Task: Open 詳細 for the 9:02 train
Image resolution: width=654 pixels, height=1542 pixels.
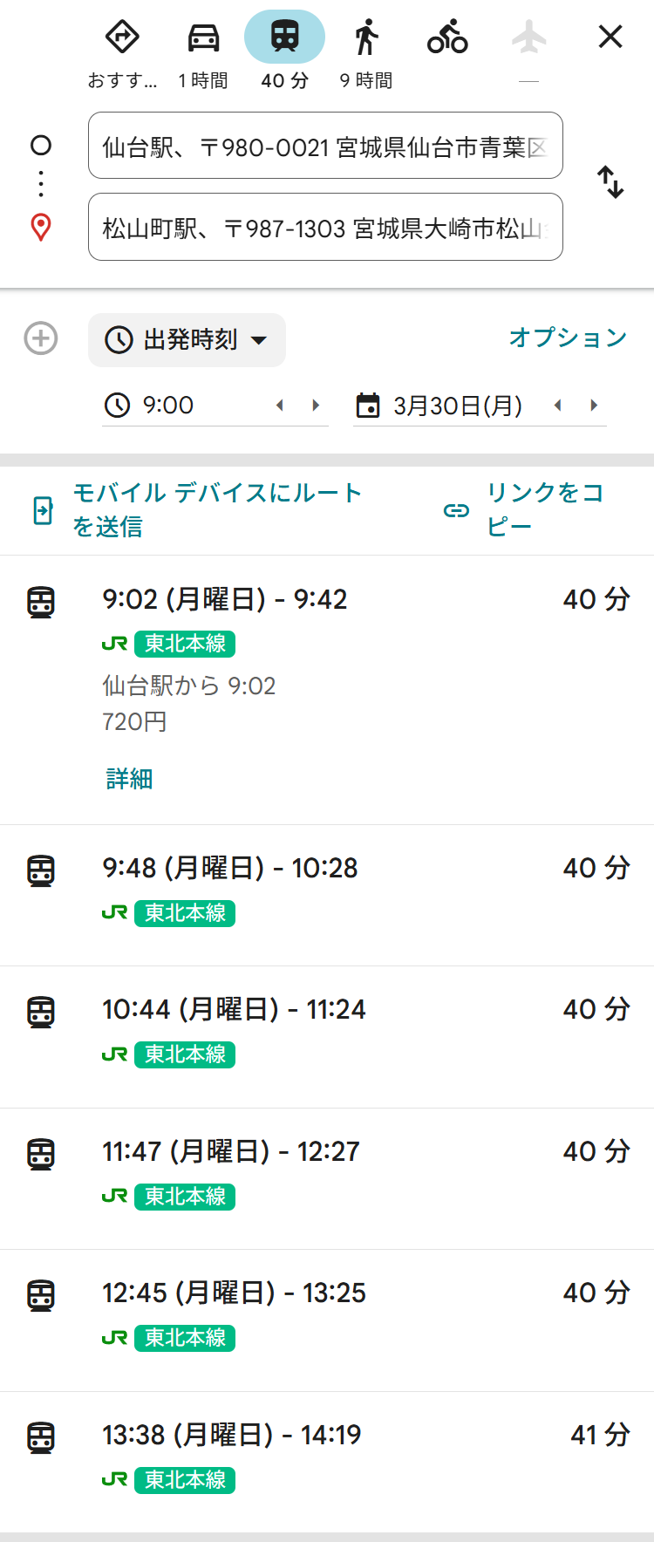Action: coord(129,779)
